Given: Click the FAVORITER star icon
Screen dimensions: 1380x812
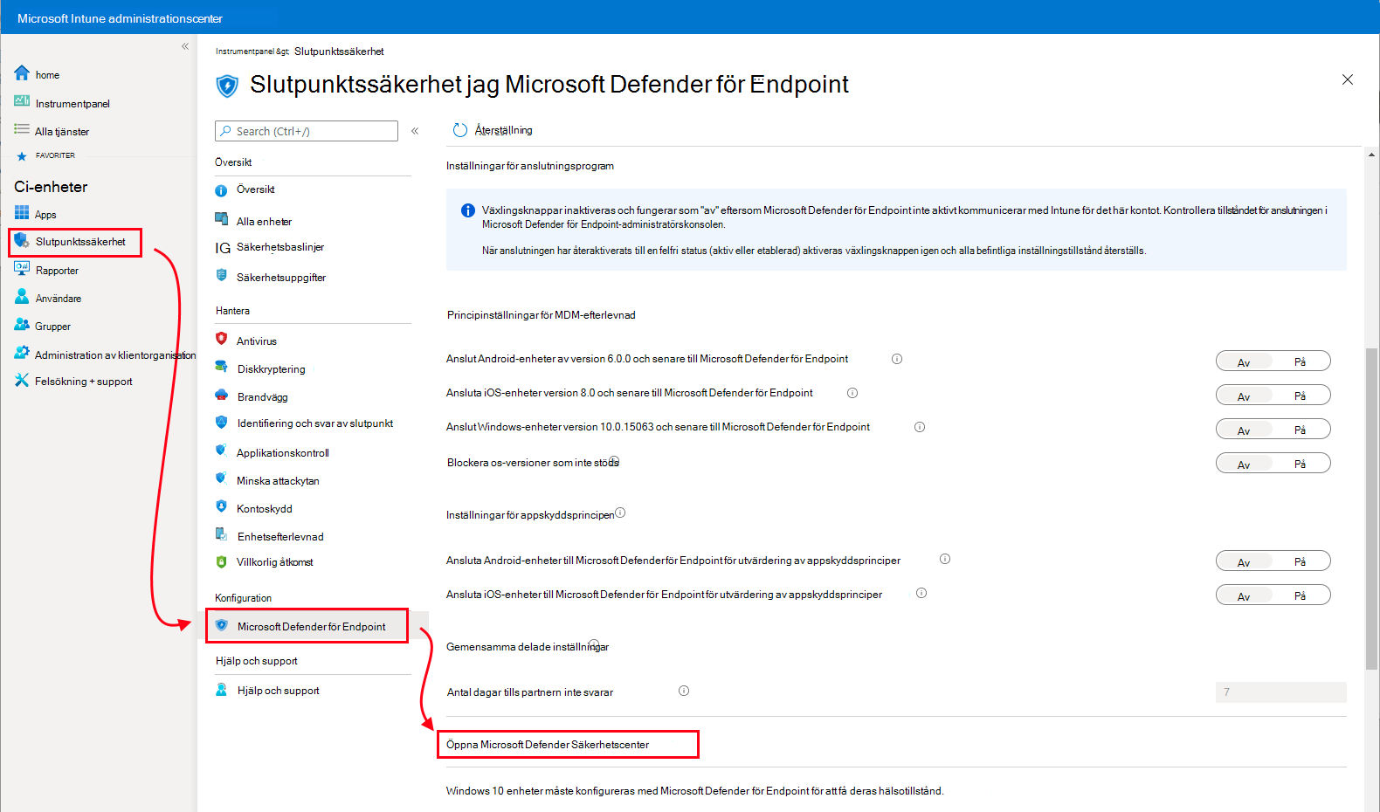Looking at the screenshot, I should click(22, 156).
